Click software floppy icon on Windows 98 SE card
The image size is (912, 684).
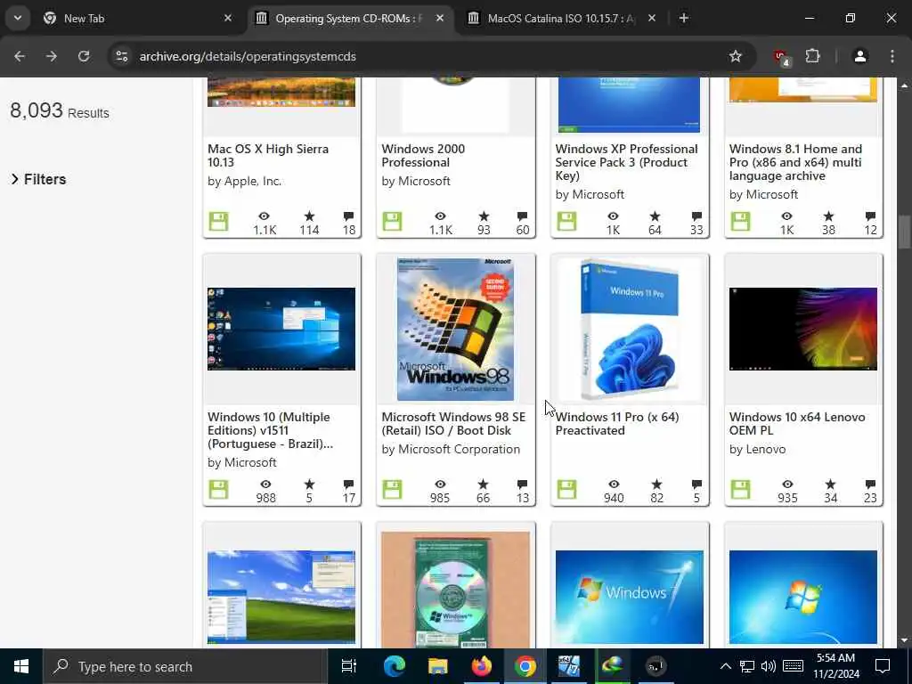[x=392, y=490]
